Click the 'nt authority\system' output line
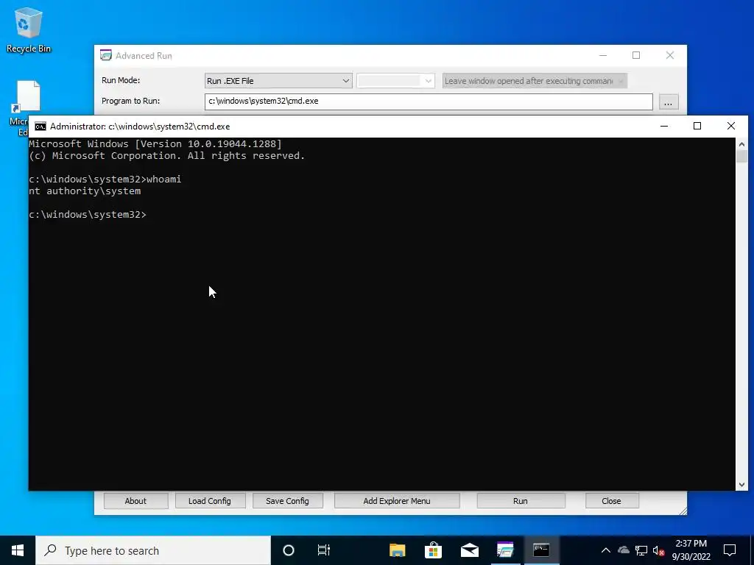This screenshot has height=565, width=754. point(85,191)
